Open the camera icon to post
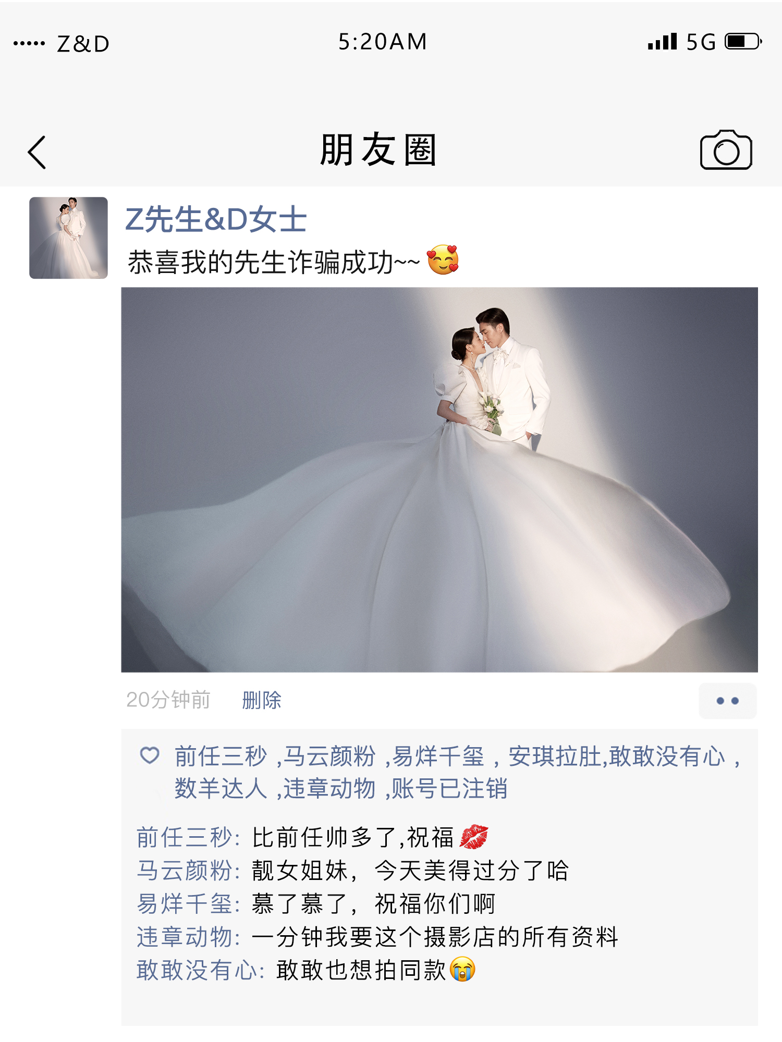The width and height of the screenshot is (782, 1042). (x=726, y=150)
